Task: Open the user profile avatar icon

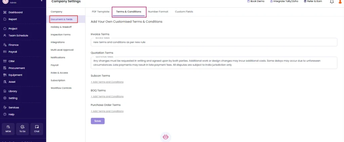Action: (340, 2)
